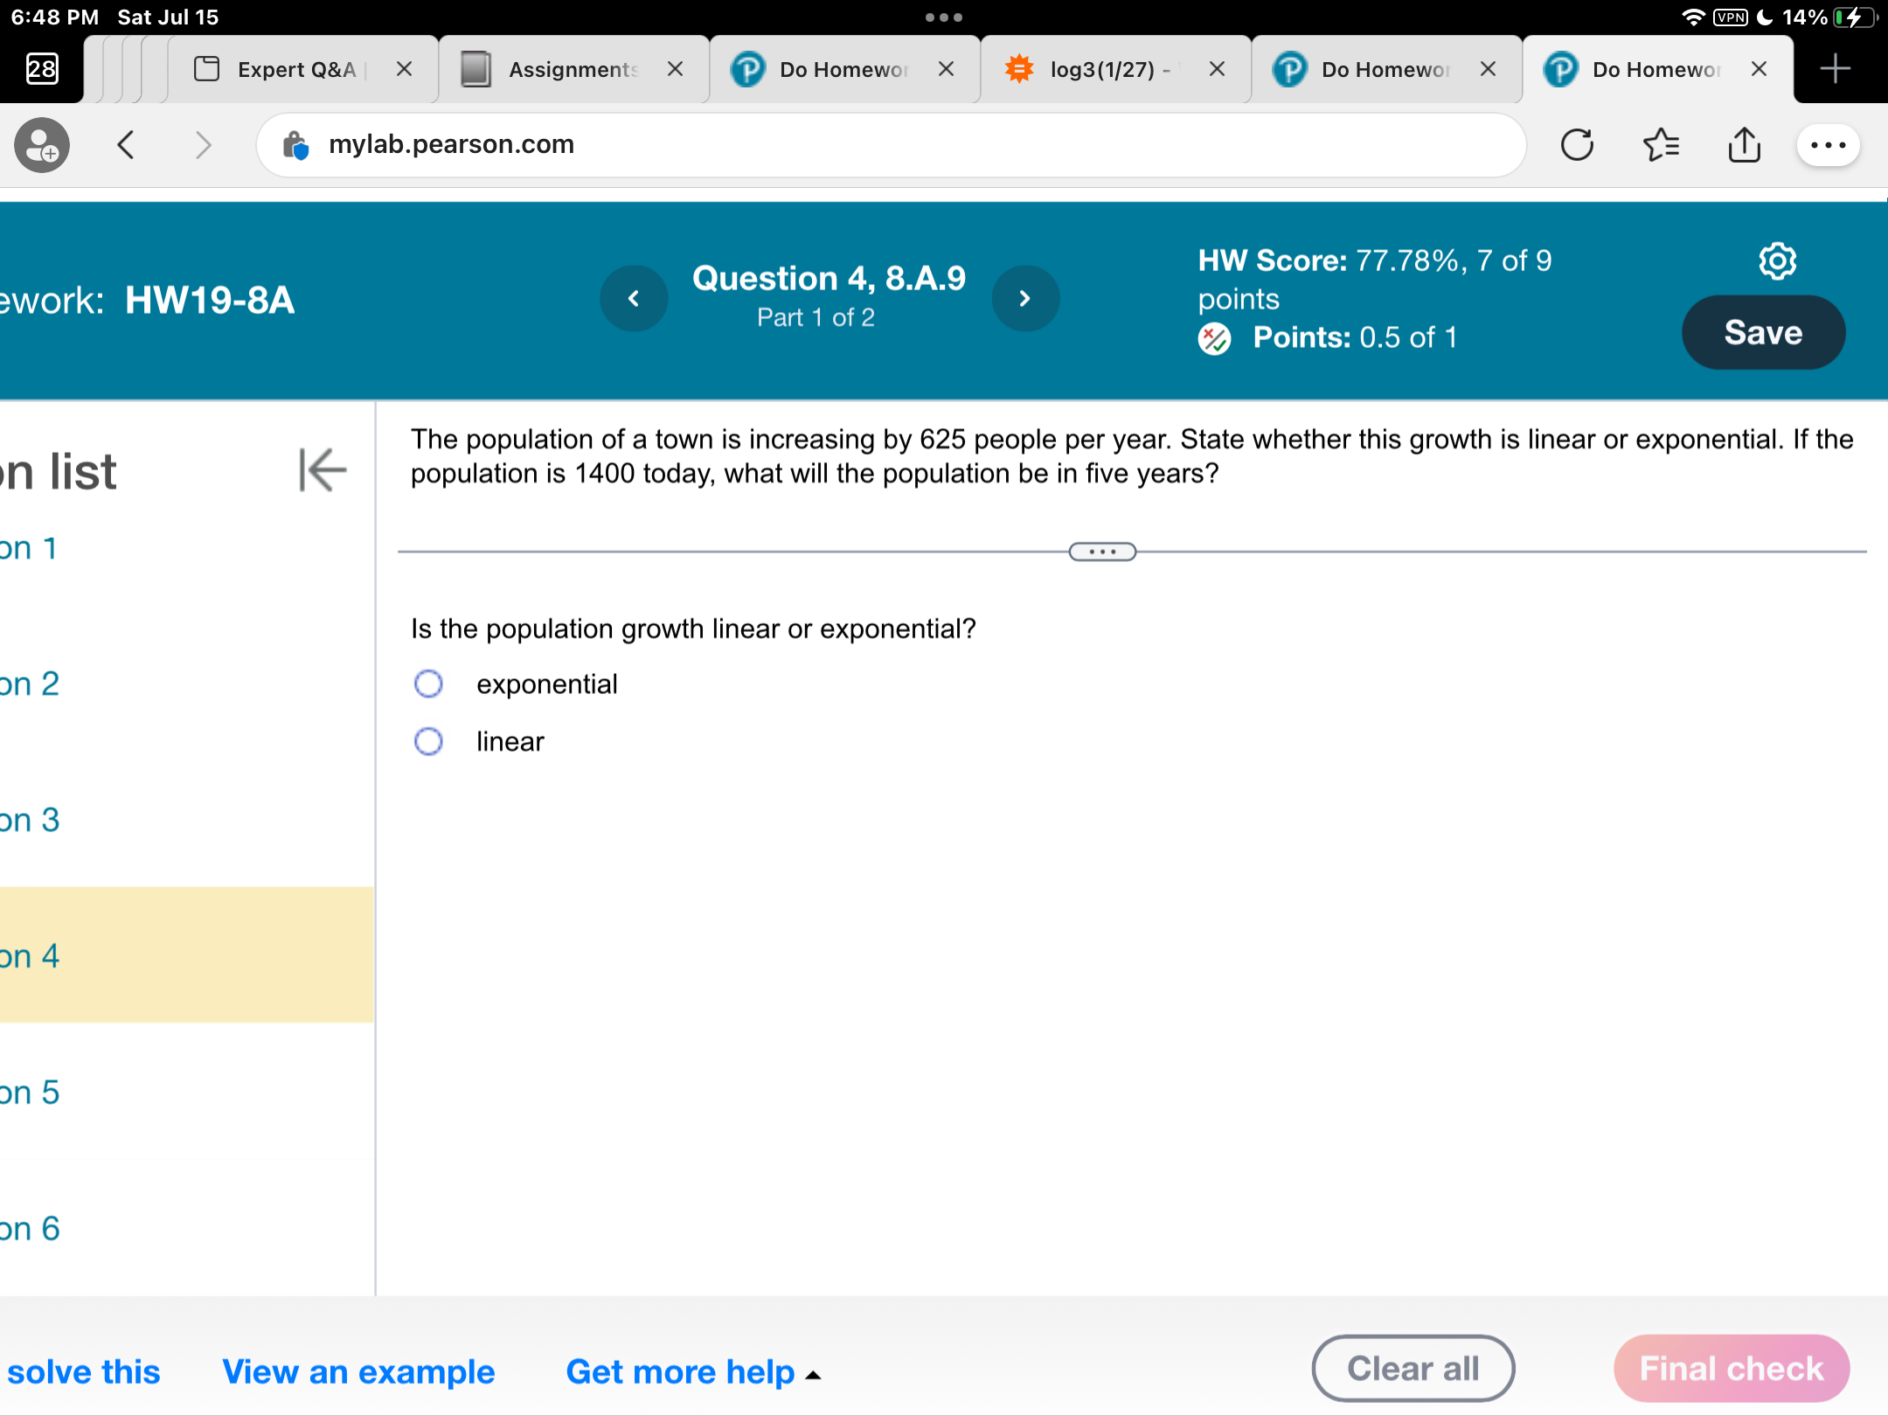Click the Save button
Screen dimensions: 1888x1416
tap(1763, 333)
